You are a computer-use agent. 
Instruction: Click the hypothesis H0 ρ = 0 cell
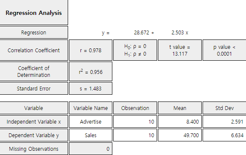(135, 50)
